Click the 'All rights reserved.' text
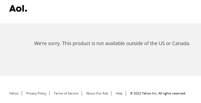Viewport: 201px width, 103px height. tap(172, 93)
